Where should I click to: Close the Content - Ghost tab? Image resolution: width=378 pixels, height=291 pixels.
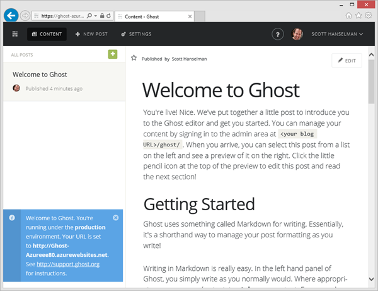(190, 16)
